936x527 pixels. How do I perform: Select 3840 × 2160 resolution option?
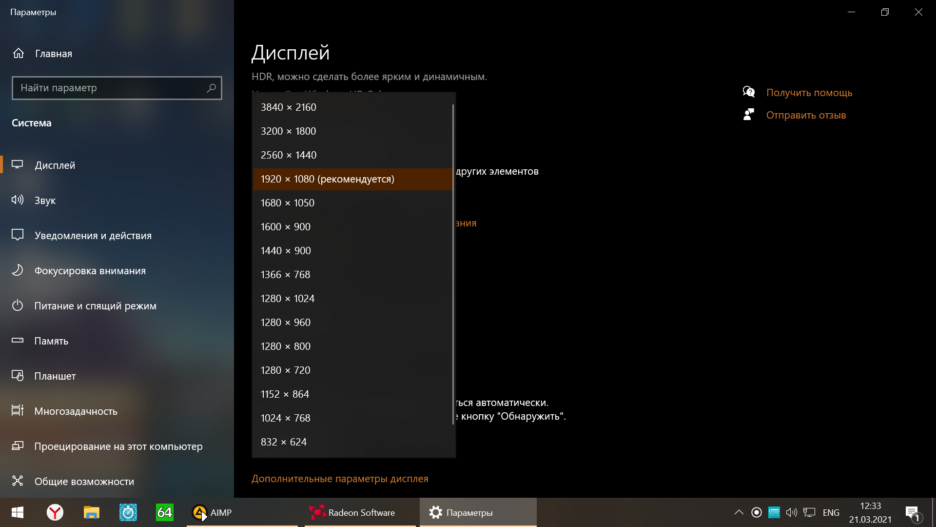point(288,107)
